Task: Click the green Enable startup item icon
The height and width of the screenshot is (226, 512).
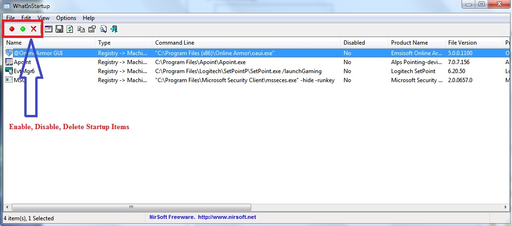Action: (x=23, y=29)
